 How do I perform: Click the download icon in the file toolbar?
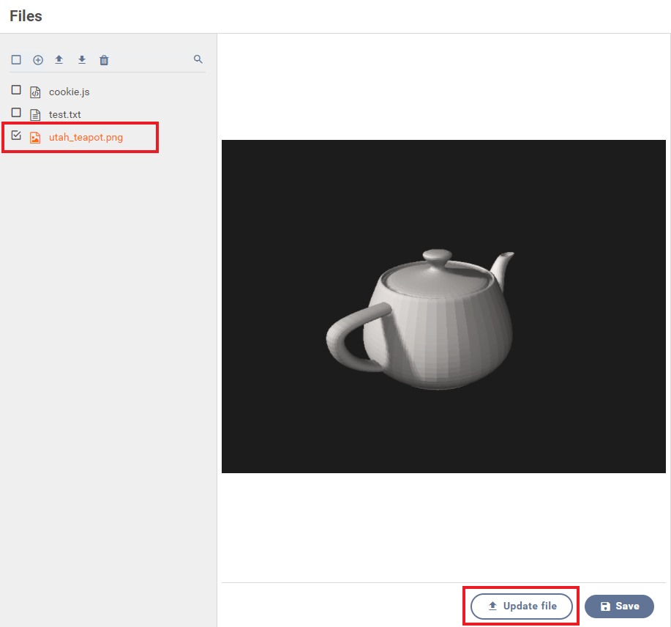pos(82,59)
